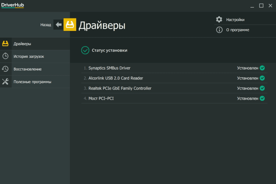The height and width of the screenshot is (184, 276).
Task: Click the Настройки link
Action: click(235, 20)
